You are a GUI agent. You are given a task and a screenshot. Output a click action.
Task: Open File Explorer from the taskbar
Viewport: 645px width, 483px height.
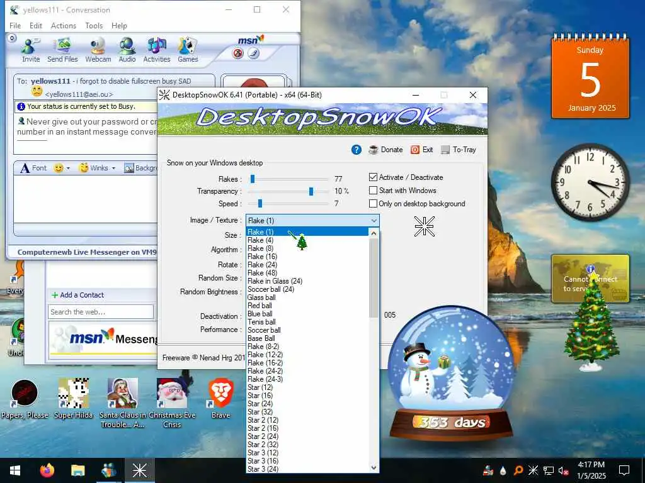(x=77, y=470)
